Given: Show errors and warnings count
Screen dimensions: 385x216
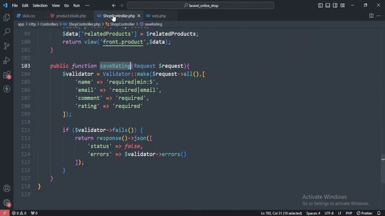Looking at the screenshot, I should point(19,213).
